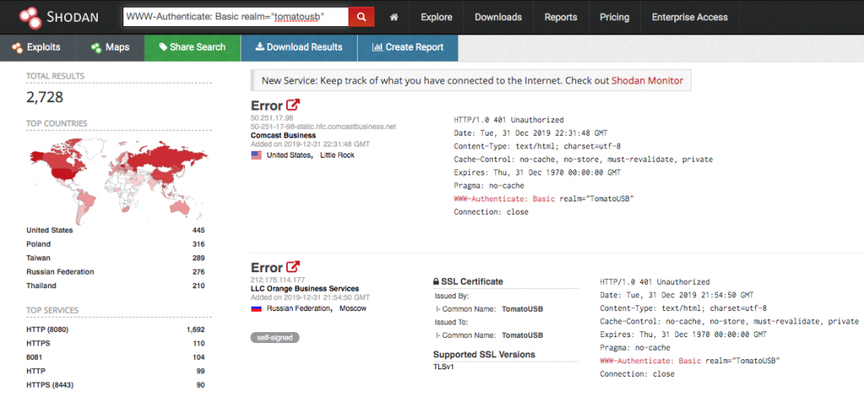Click the Russian Federation flag icon
The width and height of the screenshot is (864, 397).
tap(256, 308)
